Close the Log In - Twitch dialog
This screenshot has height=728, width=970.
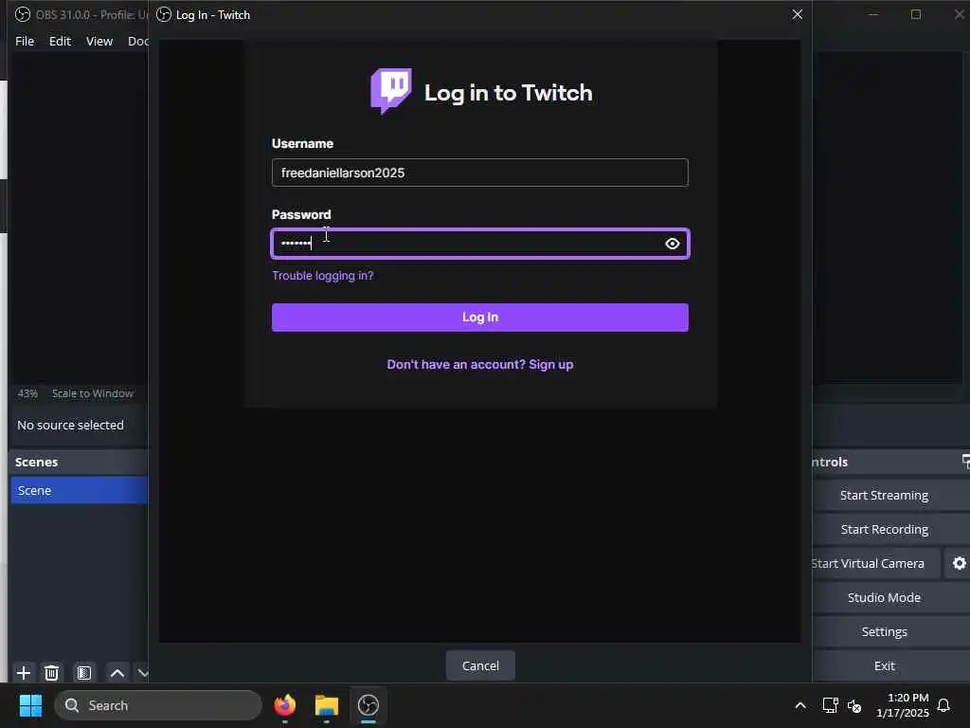click(798, 14)
